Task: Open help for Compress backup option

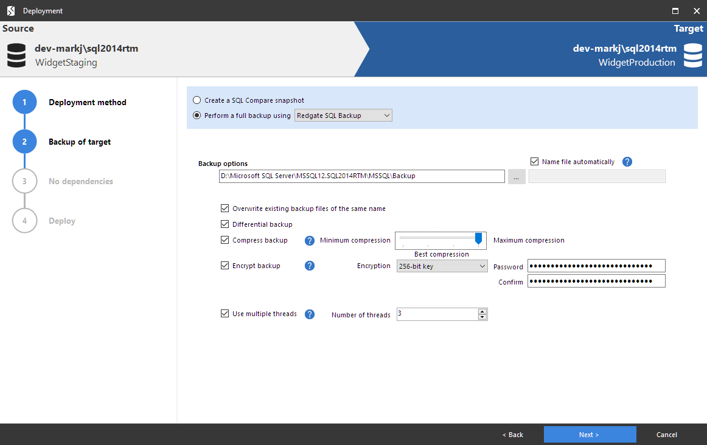Action: [x=310, y=240]
